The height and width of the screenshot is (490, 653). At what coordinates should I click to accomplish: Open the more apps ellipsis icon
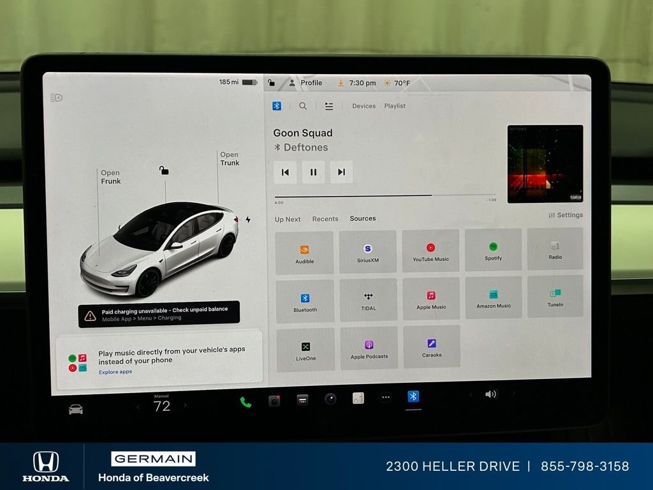[385, 397]
